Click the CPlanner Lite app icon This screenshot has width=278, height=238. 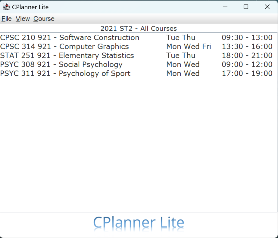(x=6, y=7)
